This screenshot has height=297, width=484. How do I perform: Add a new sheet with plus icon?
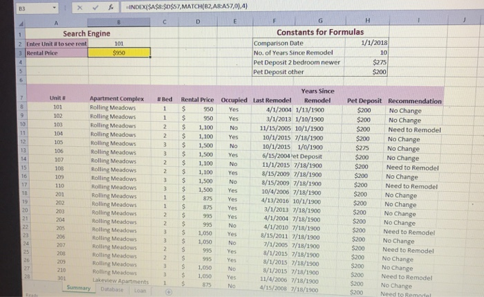169,291
